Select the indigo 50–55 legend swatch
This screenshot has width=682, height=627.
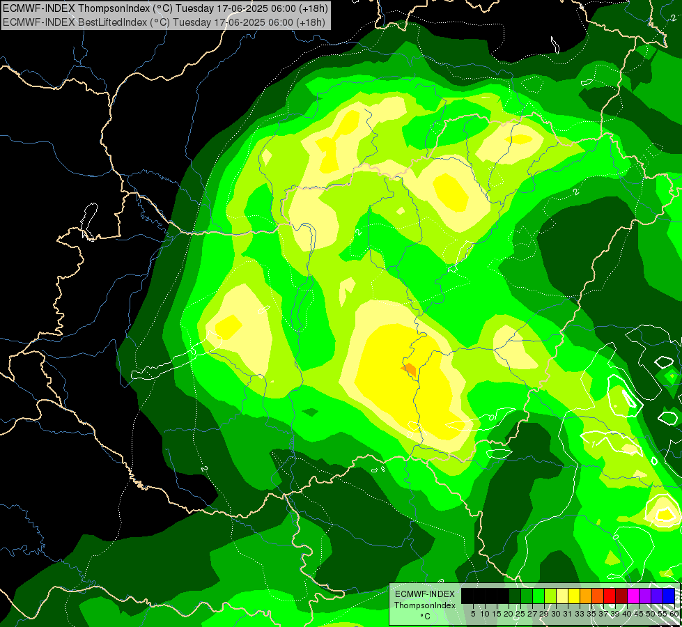click(x=657, y=596)
